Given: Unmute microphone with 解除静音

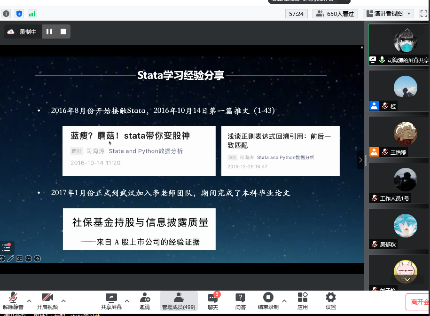Looking at the screenshot, I should pos(13,300).
